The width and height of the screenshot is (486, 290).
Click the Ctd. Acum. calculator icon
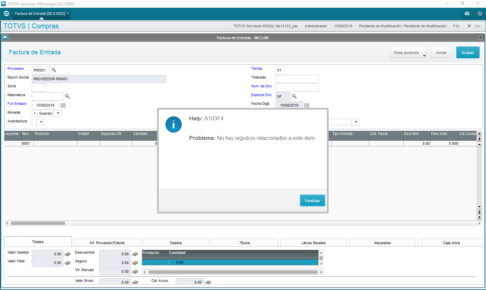pos(208,282)
